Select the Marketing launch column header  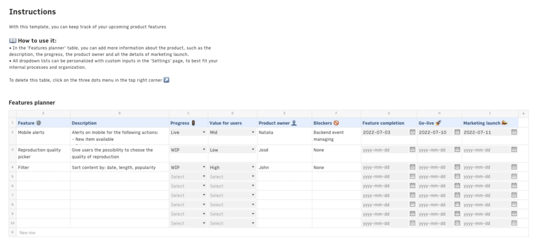490,123
